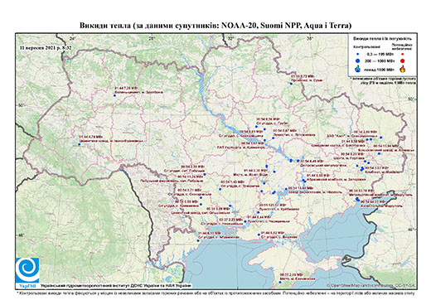Click the 200 — 1000 MW legend label
Screen dimensions: 431x305
380,61
